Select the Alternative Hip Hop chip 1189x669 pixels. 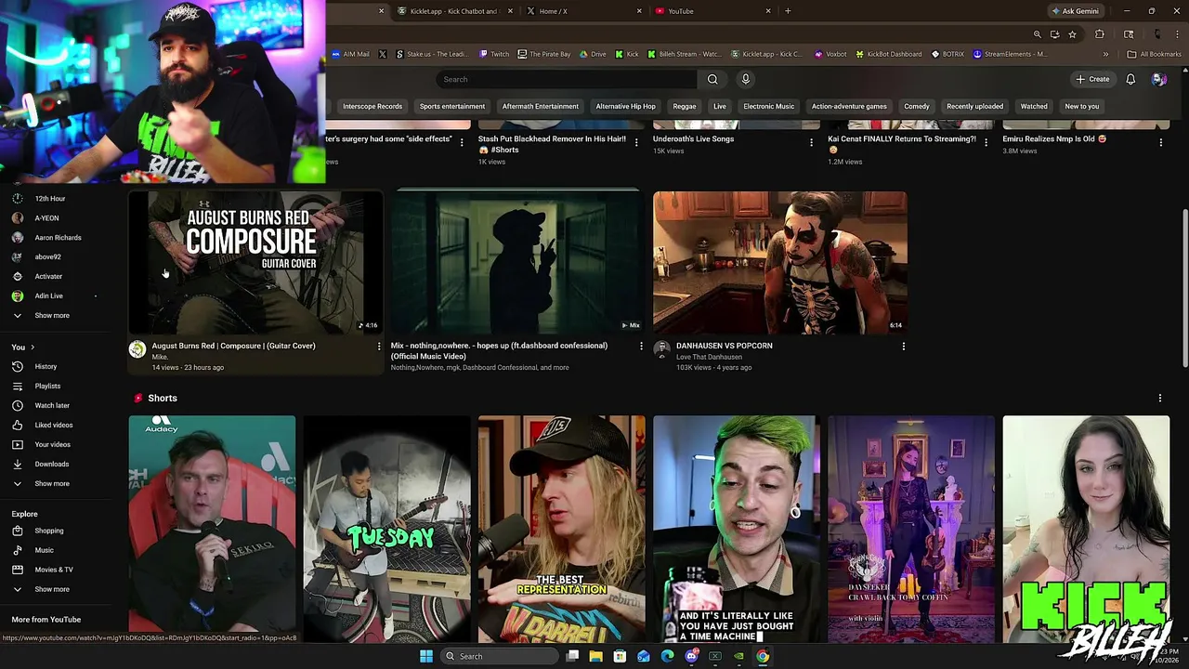coord(625,106)
